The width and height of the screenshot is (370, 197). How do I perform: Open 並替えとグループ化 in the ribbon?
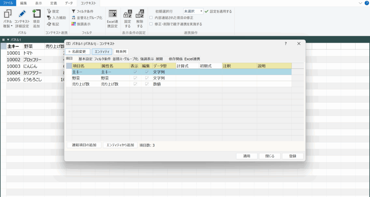pyautogui.click(x=87, y=18)
